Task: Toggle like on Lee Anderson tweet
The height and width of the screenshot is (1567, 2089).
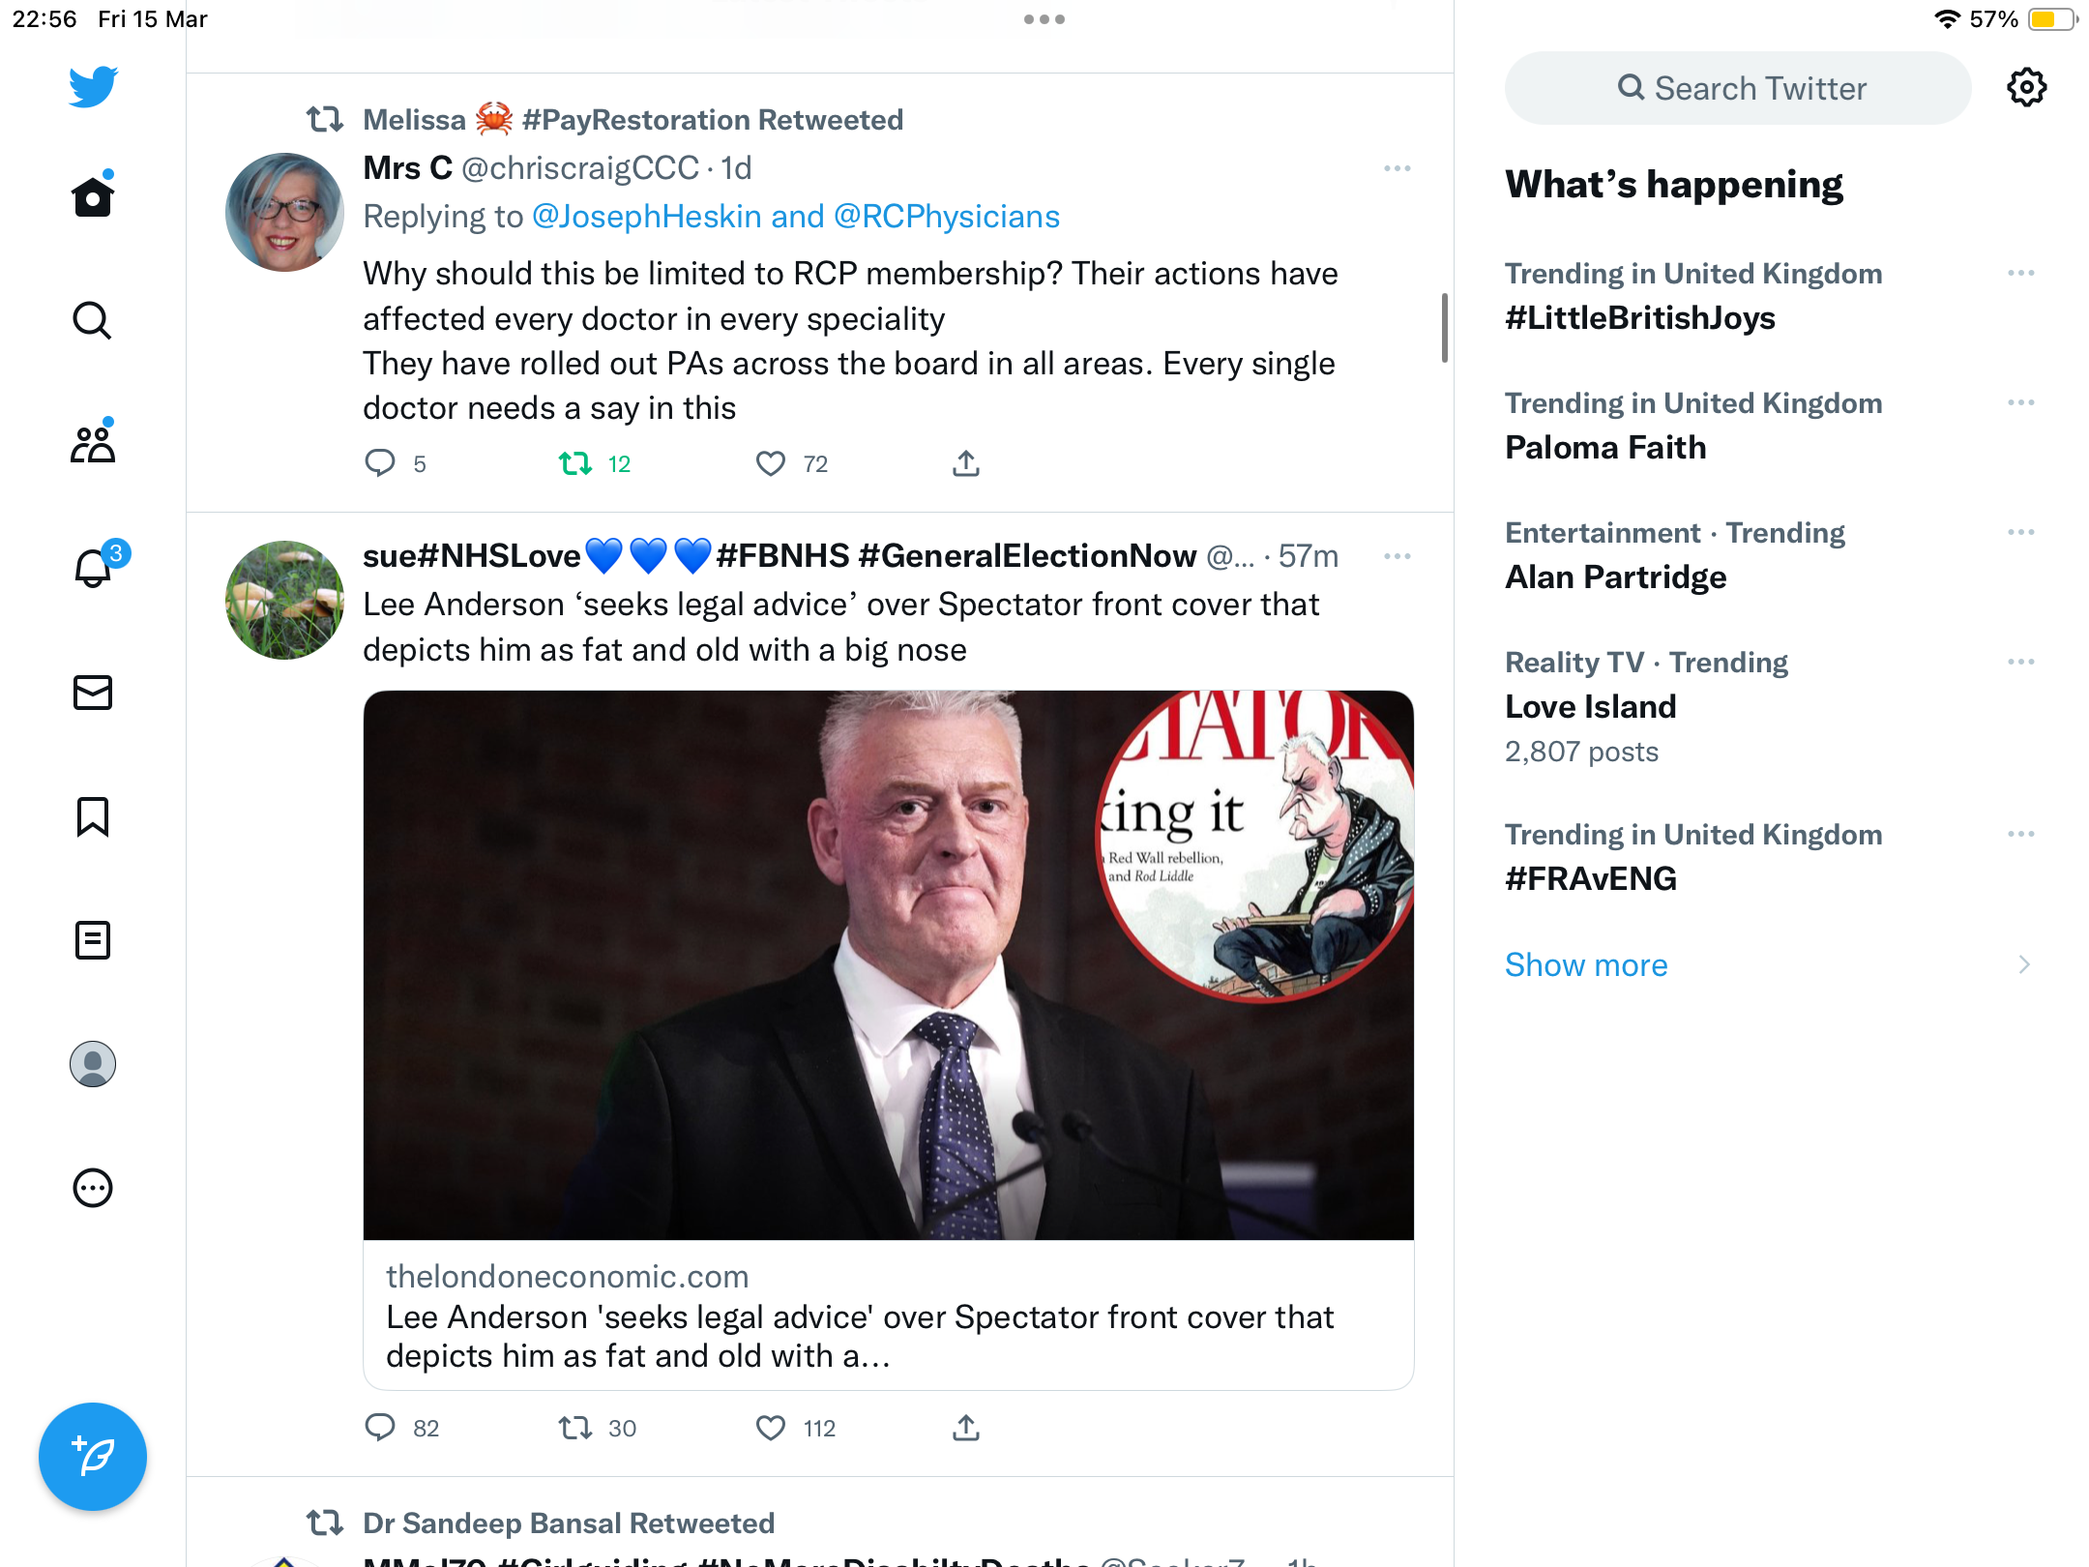Action: click(x=771, y=1428)
